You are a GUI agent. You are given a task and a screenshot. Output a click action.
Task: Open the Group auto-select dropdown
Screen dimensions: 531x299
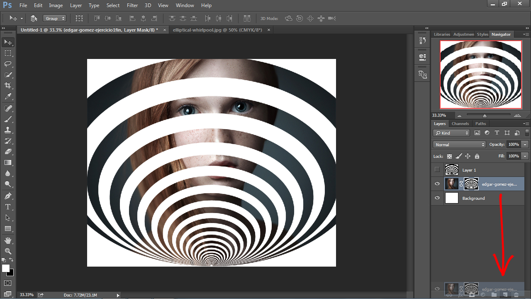coord(54,18)
